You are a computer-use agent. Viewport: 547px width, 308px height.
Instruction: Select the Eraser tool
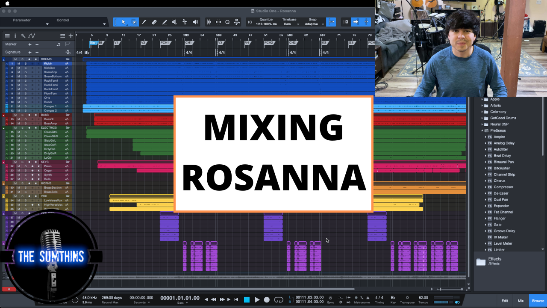[154, 22]
